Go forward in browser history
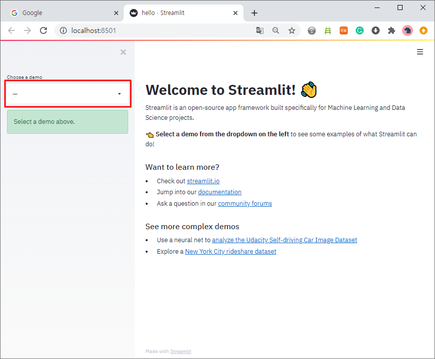Viewport: 435px width, 359px height. pos(27,30)
